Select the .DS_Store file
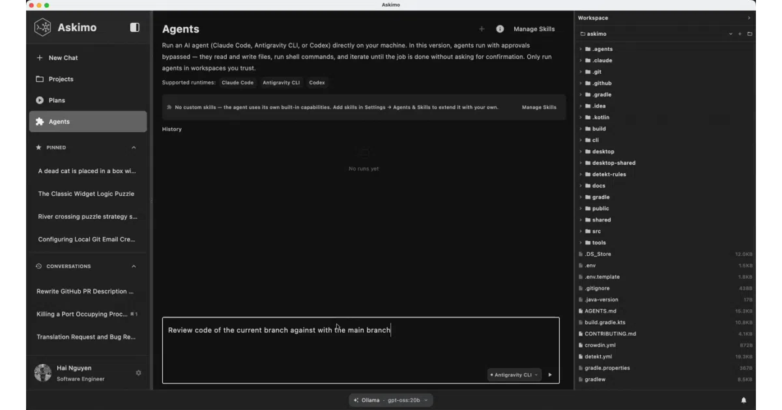This screenshot has width=782, height=410. (665, 254)
